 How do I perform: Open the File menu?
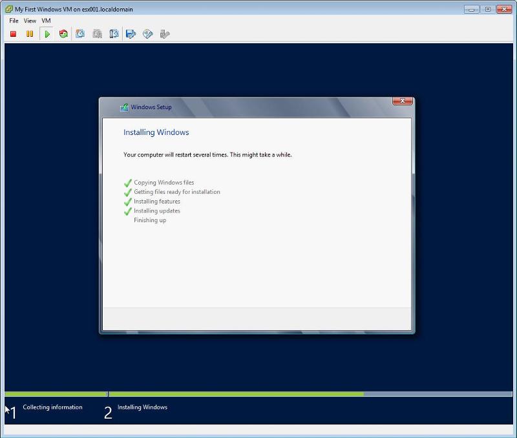pos(14,21)
